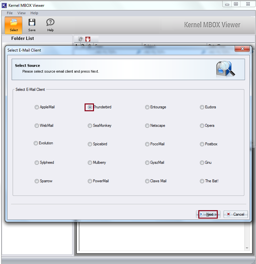The width and height of the screenshot is (256, 264).
Task: Click the Next button
Action: tap(208, 214)
